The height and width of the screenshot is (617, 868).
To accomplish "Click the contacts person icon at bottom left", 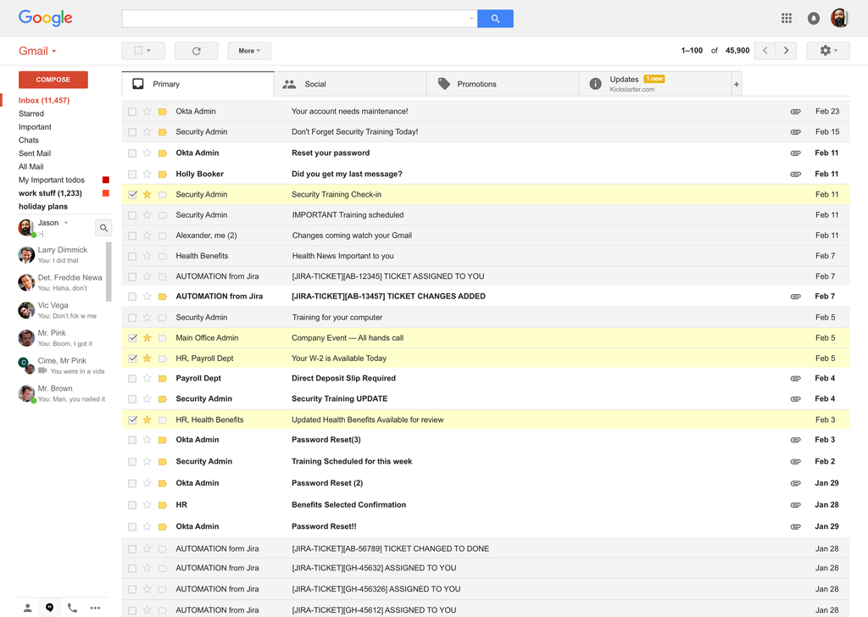I will tap(27, 607).
